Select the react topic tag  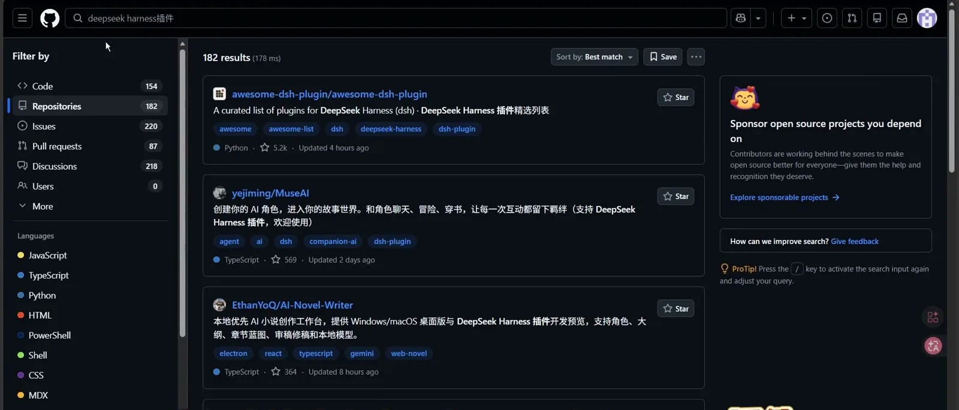(273, 354)
